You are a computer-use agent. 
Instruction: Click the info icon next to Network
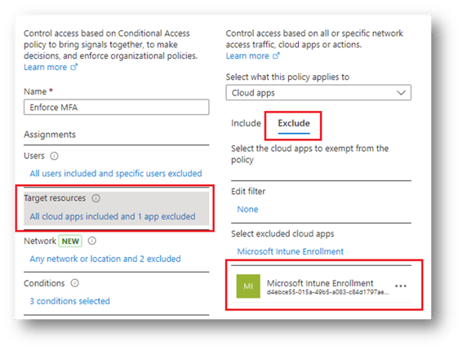point(92,241)
